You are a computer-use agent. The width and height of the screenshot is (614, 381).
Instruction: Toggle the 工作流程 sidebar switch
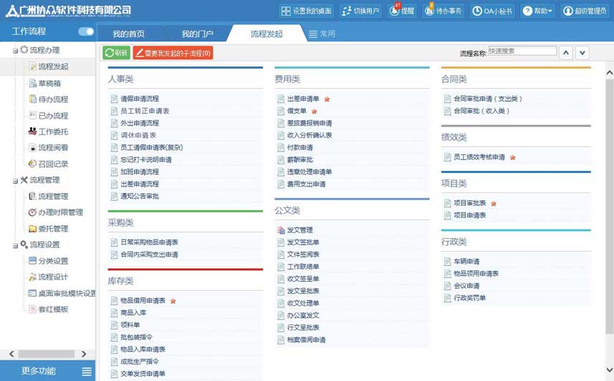tap(86, 31)
